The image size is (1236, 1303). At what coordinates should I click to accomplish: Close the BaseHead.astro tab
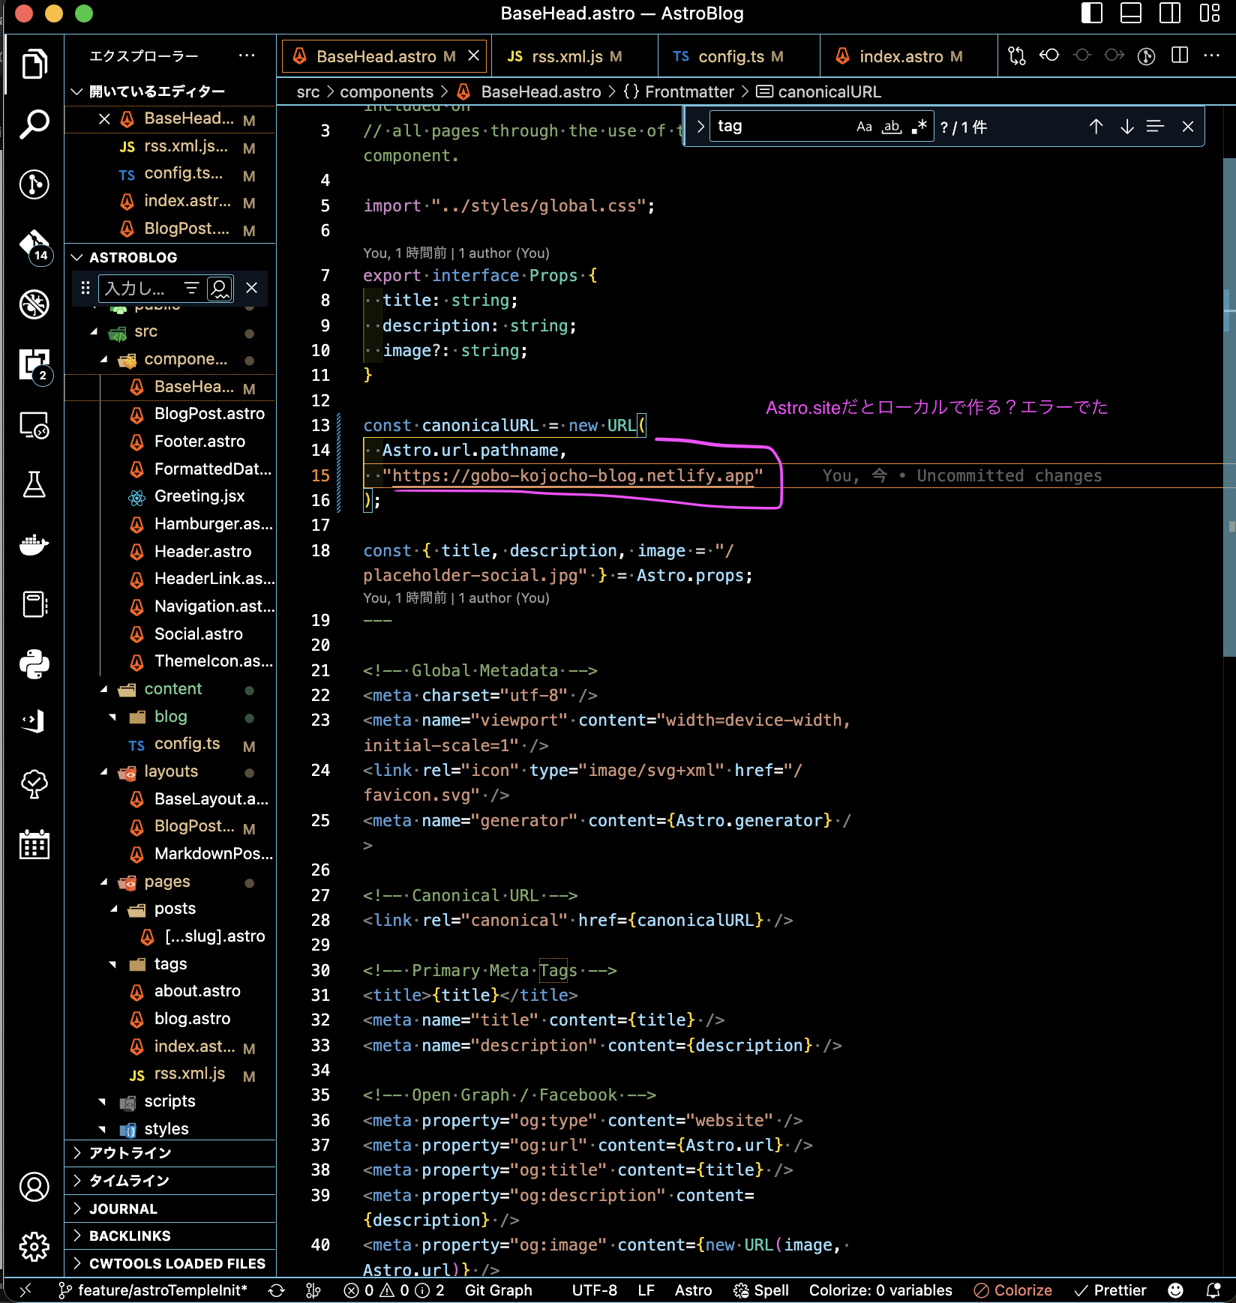point(474,56)
